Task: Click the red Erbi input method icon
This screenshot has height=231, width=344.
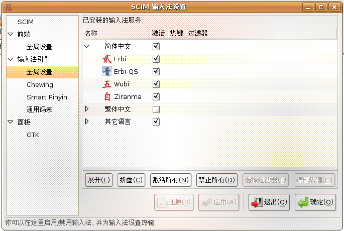Action: click(107, 59)
